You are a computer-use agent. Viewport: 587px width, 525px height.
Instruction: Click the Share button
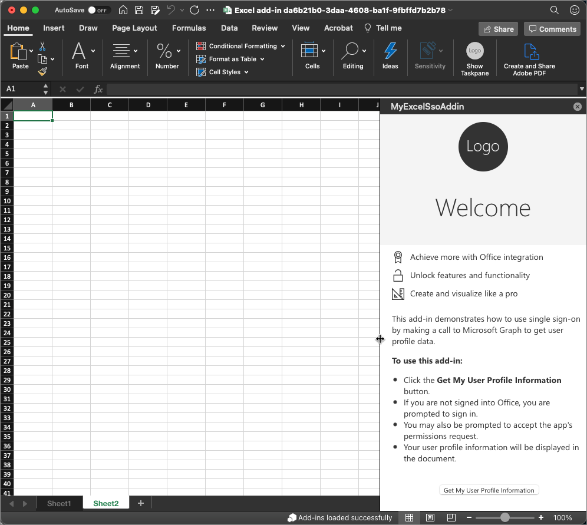coord(498,29)
